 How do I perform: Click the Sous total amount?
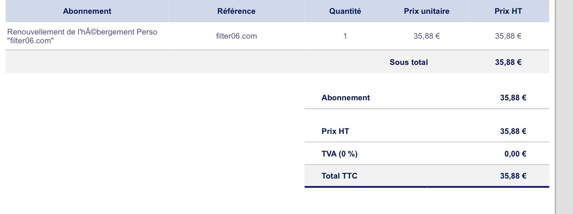point(508,62)
